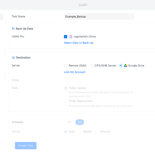Click the Back Up Data heading

pyautogui.click(x=24, y=29)
